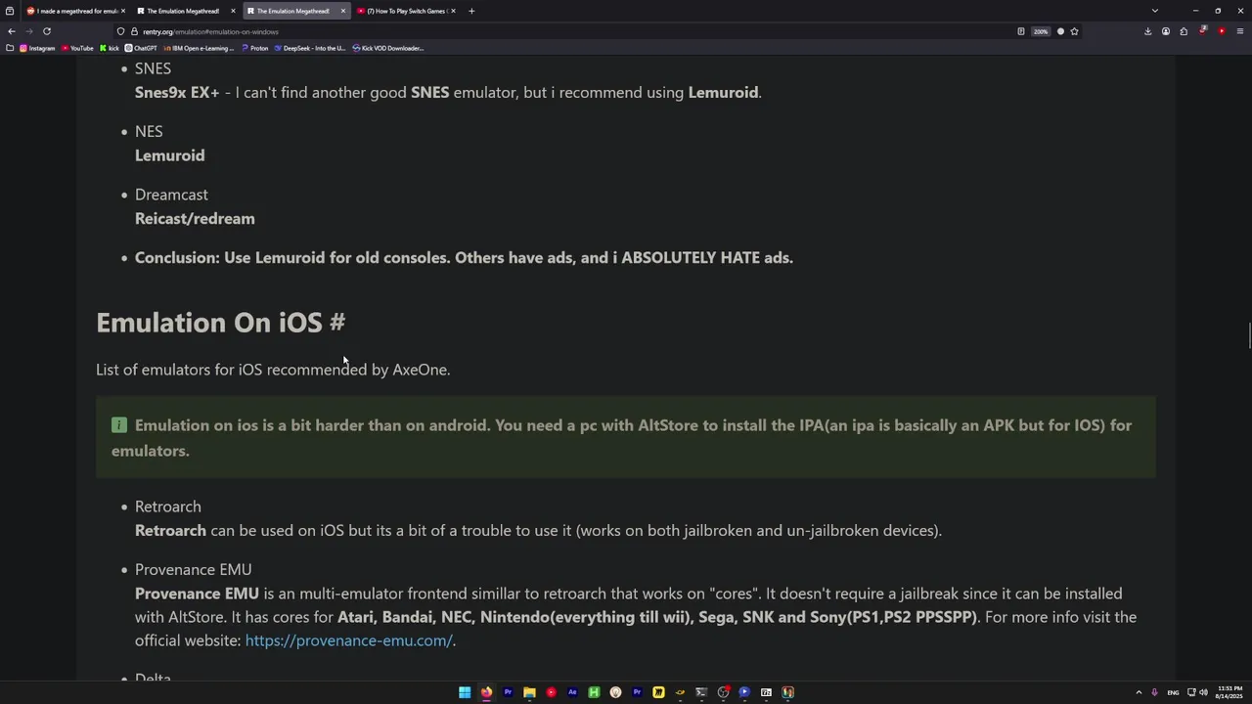The width and height of the screenshot is (1252, 704).
Task: Click the 'Dreamcast' list item
Action: click(171, 195)
